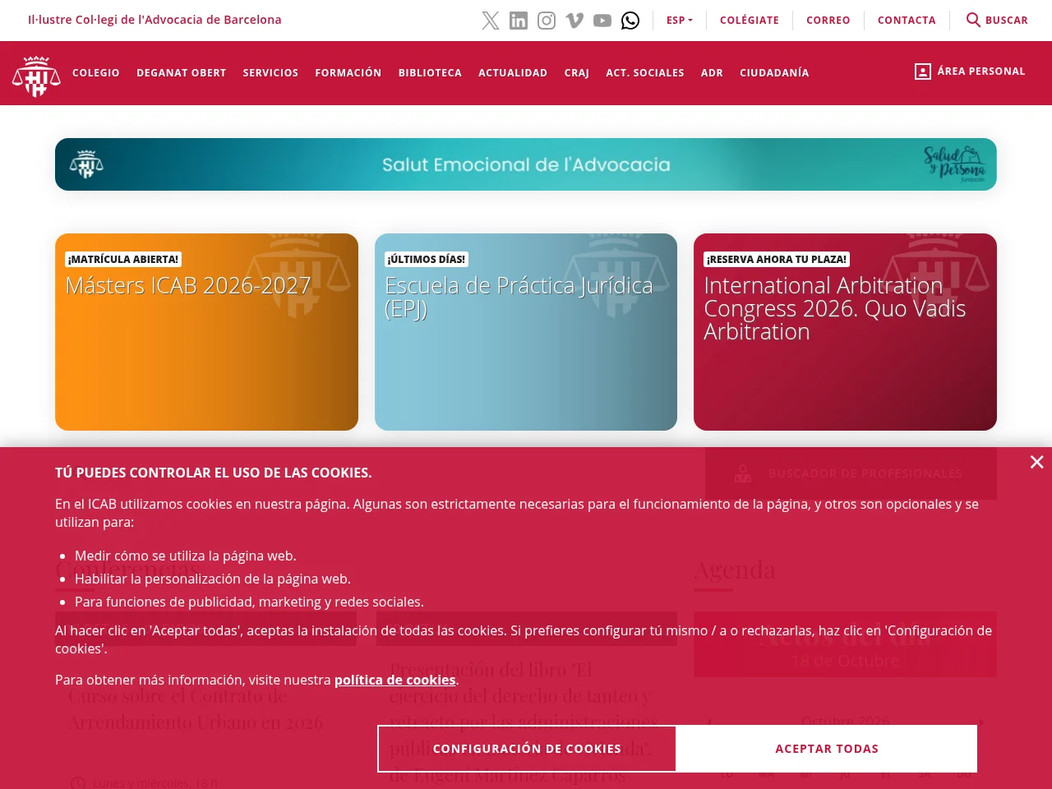Click the ICAB logo in the red navbar
Screen dimensions: 1052x789
click(36, 76)
